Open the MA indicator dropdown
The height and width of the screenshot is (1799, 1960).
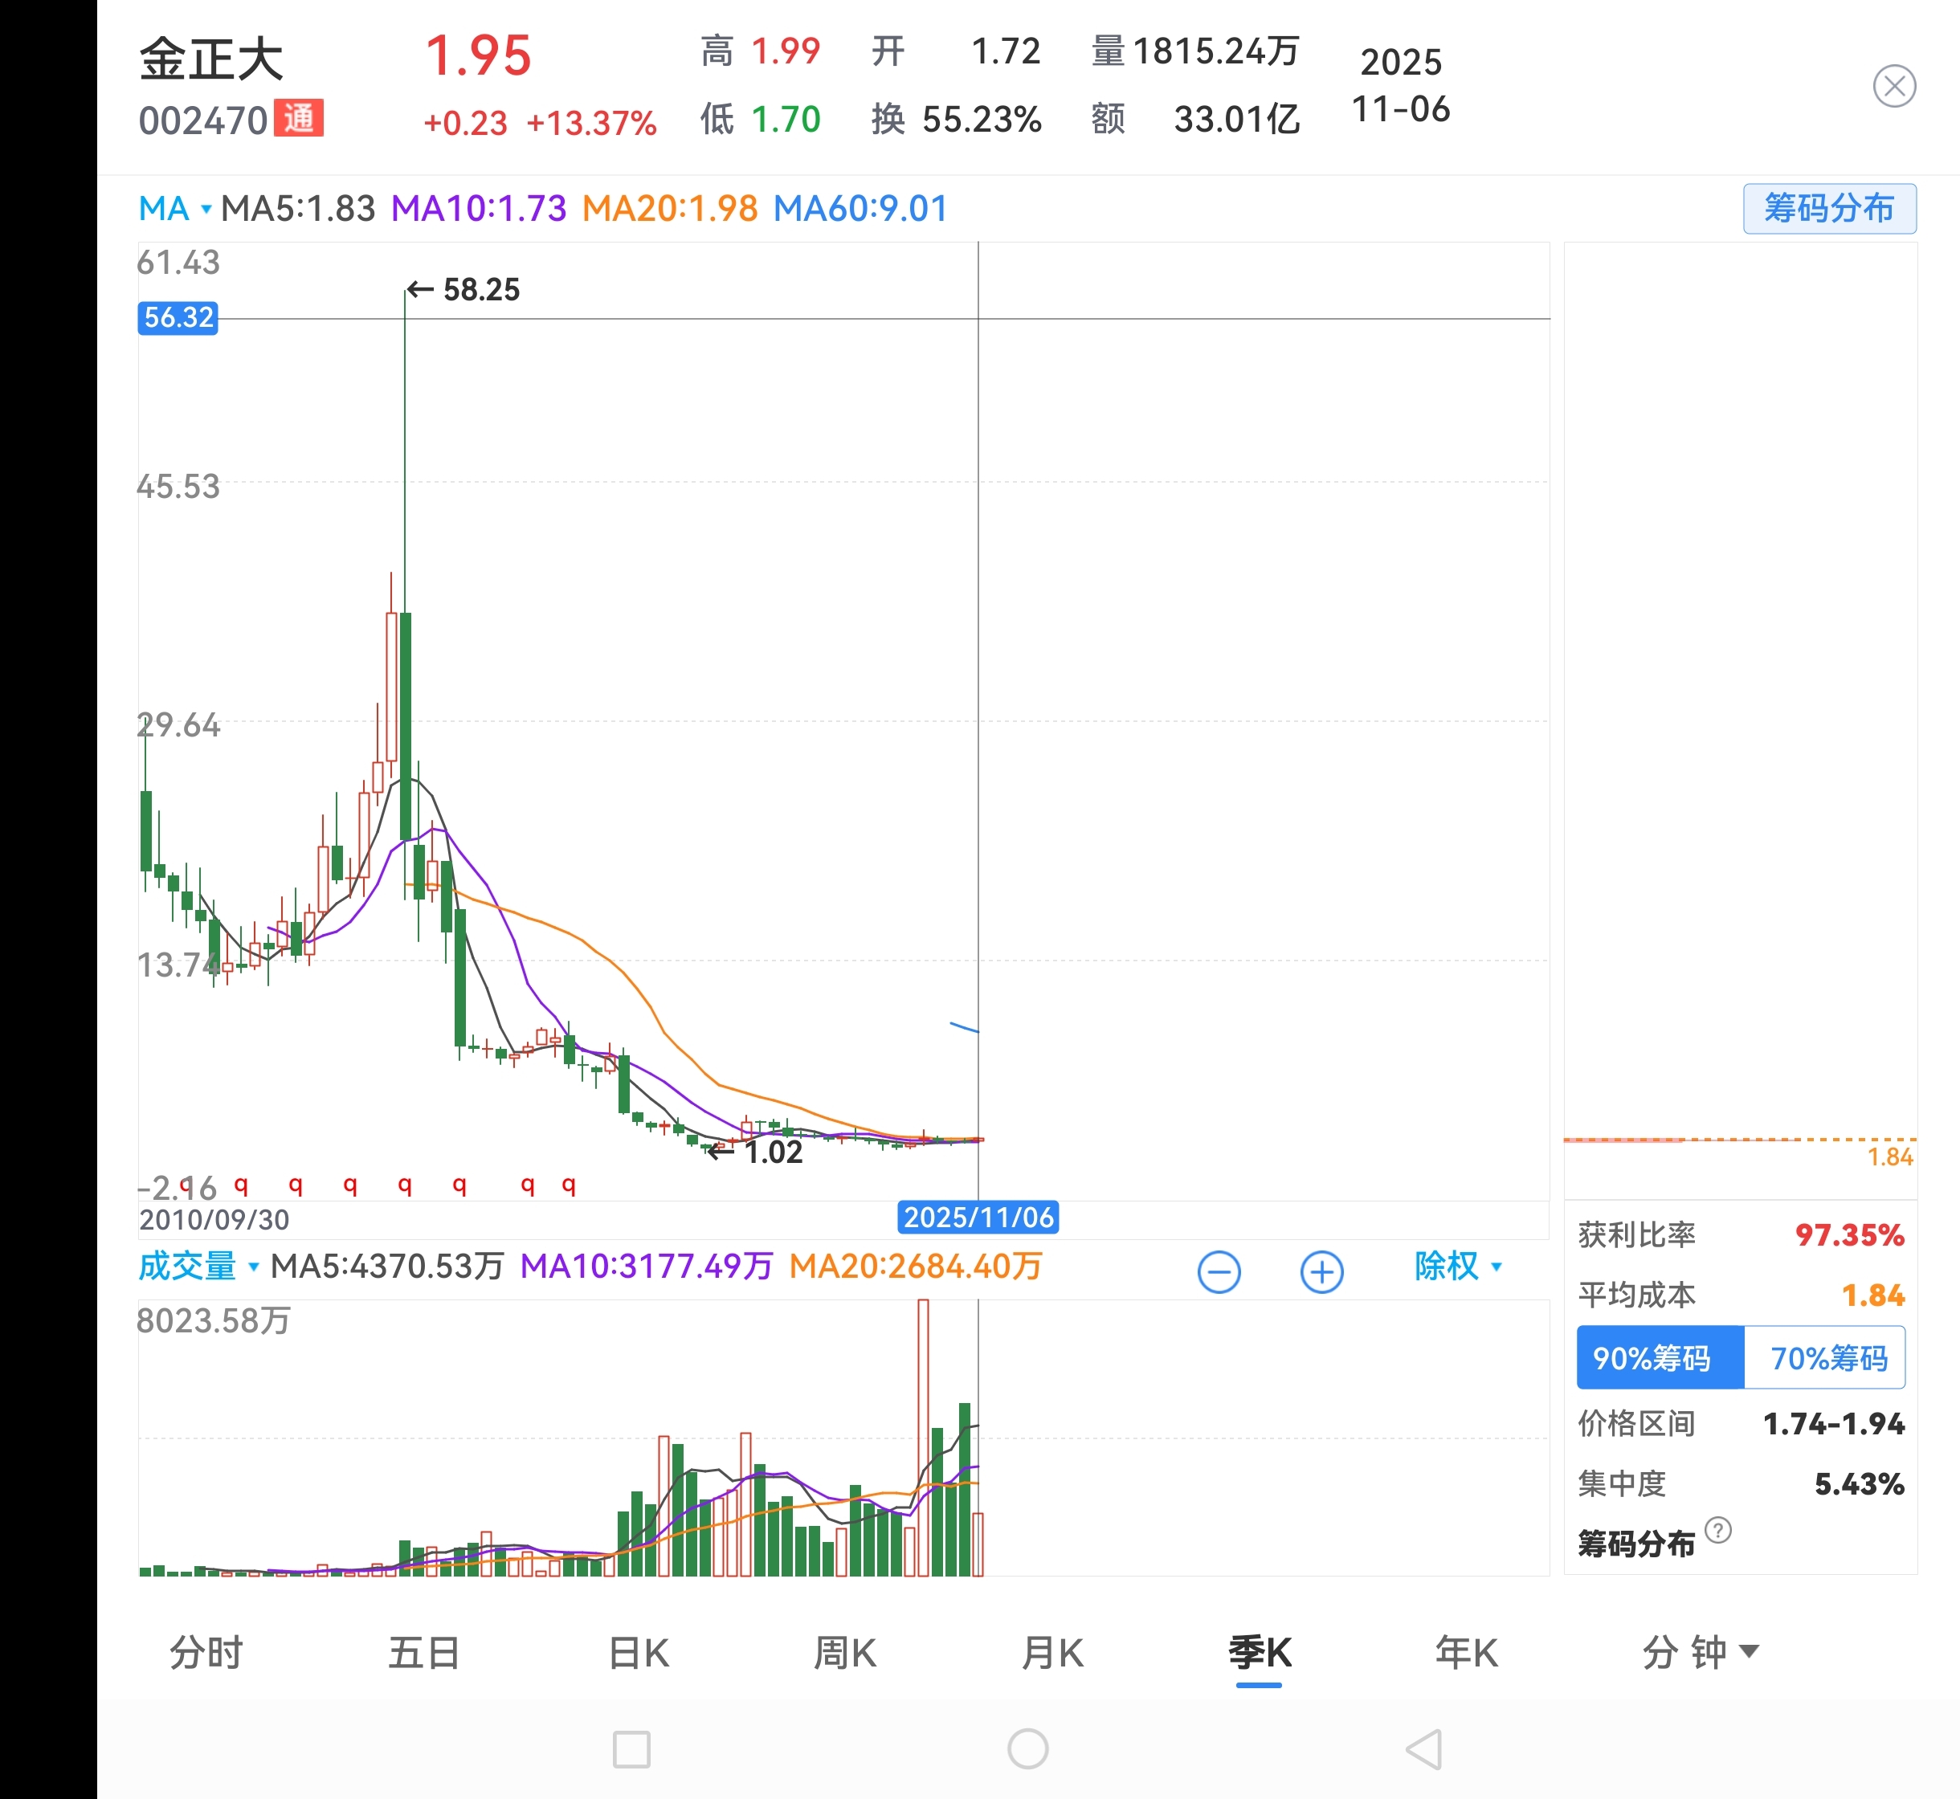click(174, 208)
